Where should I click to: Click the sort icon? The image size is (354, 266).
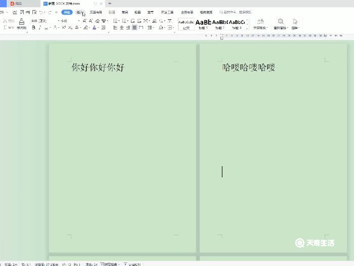[154, 21]
